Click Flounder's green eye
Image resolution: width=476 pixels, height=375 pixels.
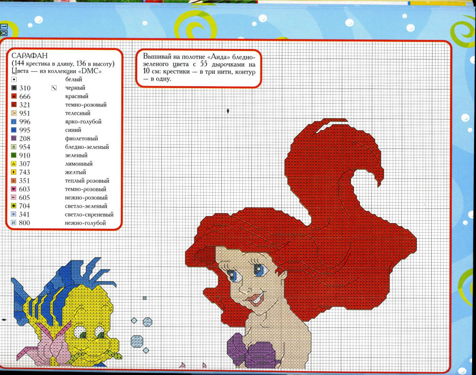[x=83, y=335]
